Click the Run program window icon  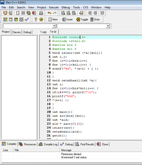[11, 20]
